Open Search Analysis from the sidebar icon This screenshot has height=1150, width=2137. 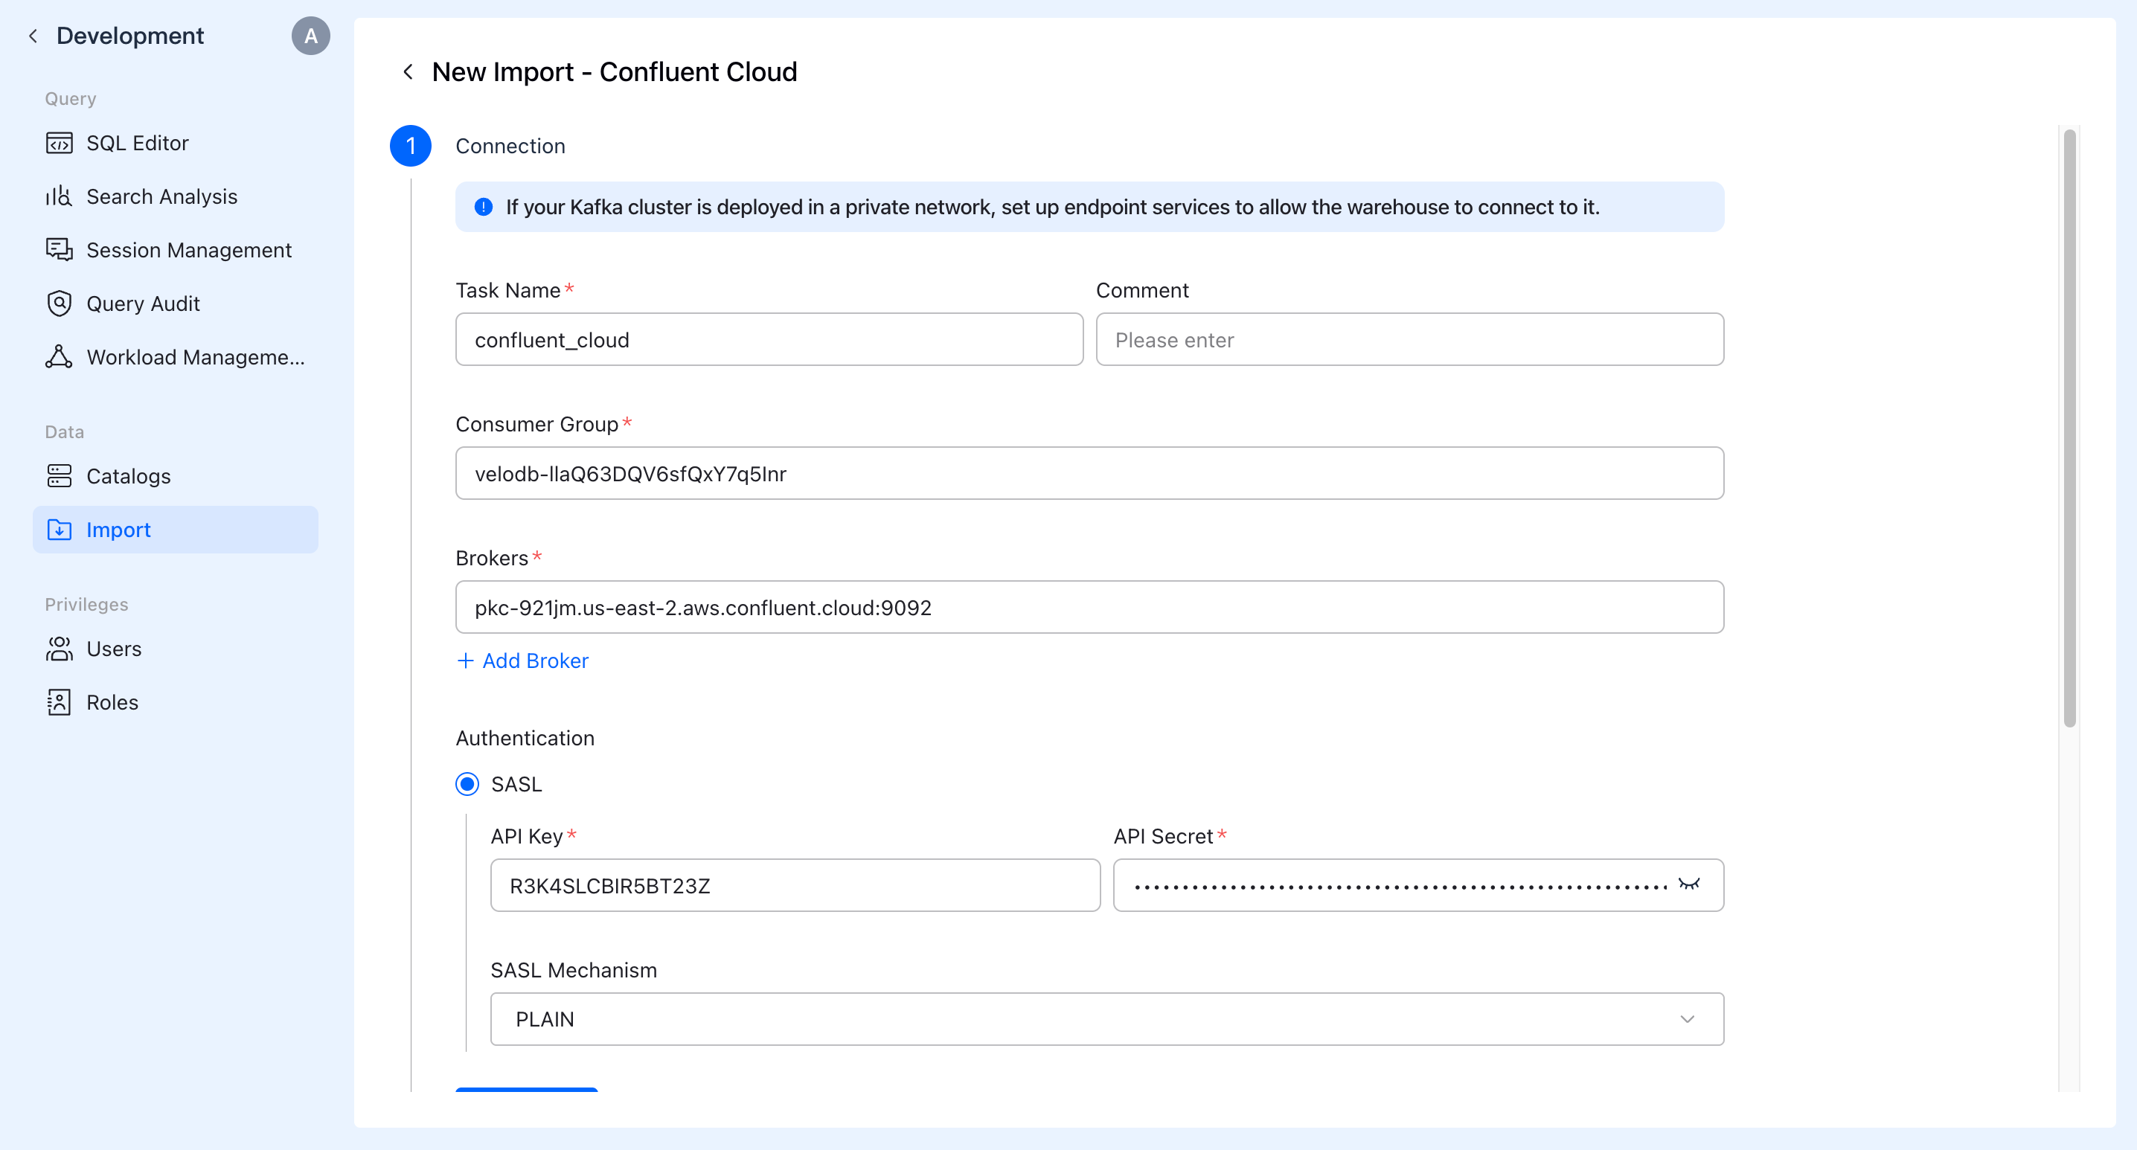(59, 196)
